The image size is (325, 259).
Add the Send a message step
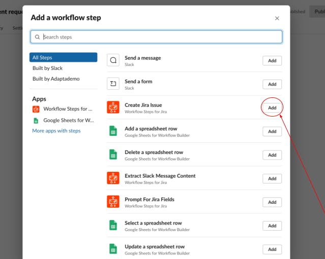coord(272,60)
